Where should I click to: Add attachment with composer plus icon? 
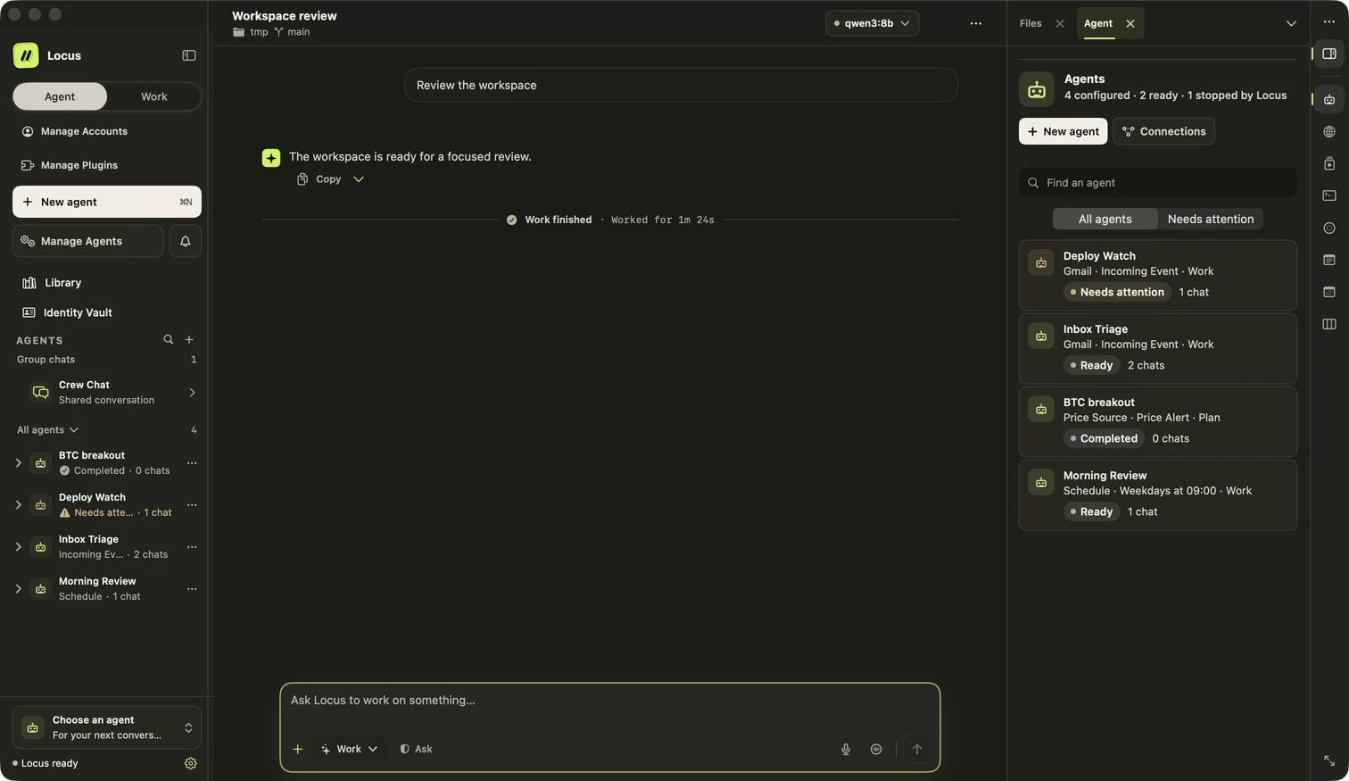click(x=298, y=749)
